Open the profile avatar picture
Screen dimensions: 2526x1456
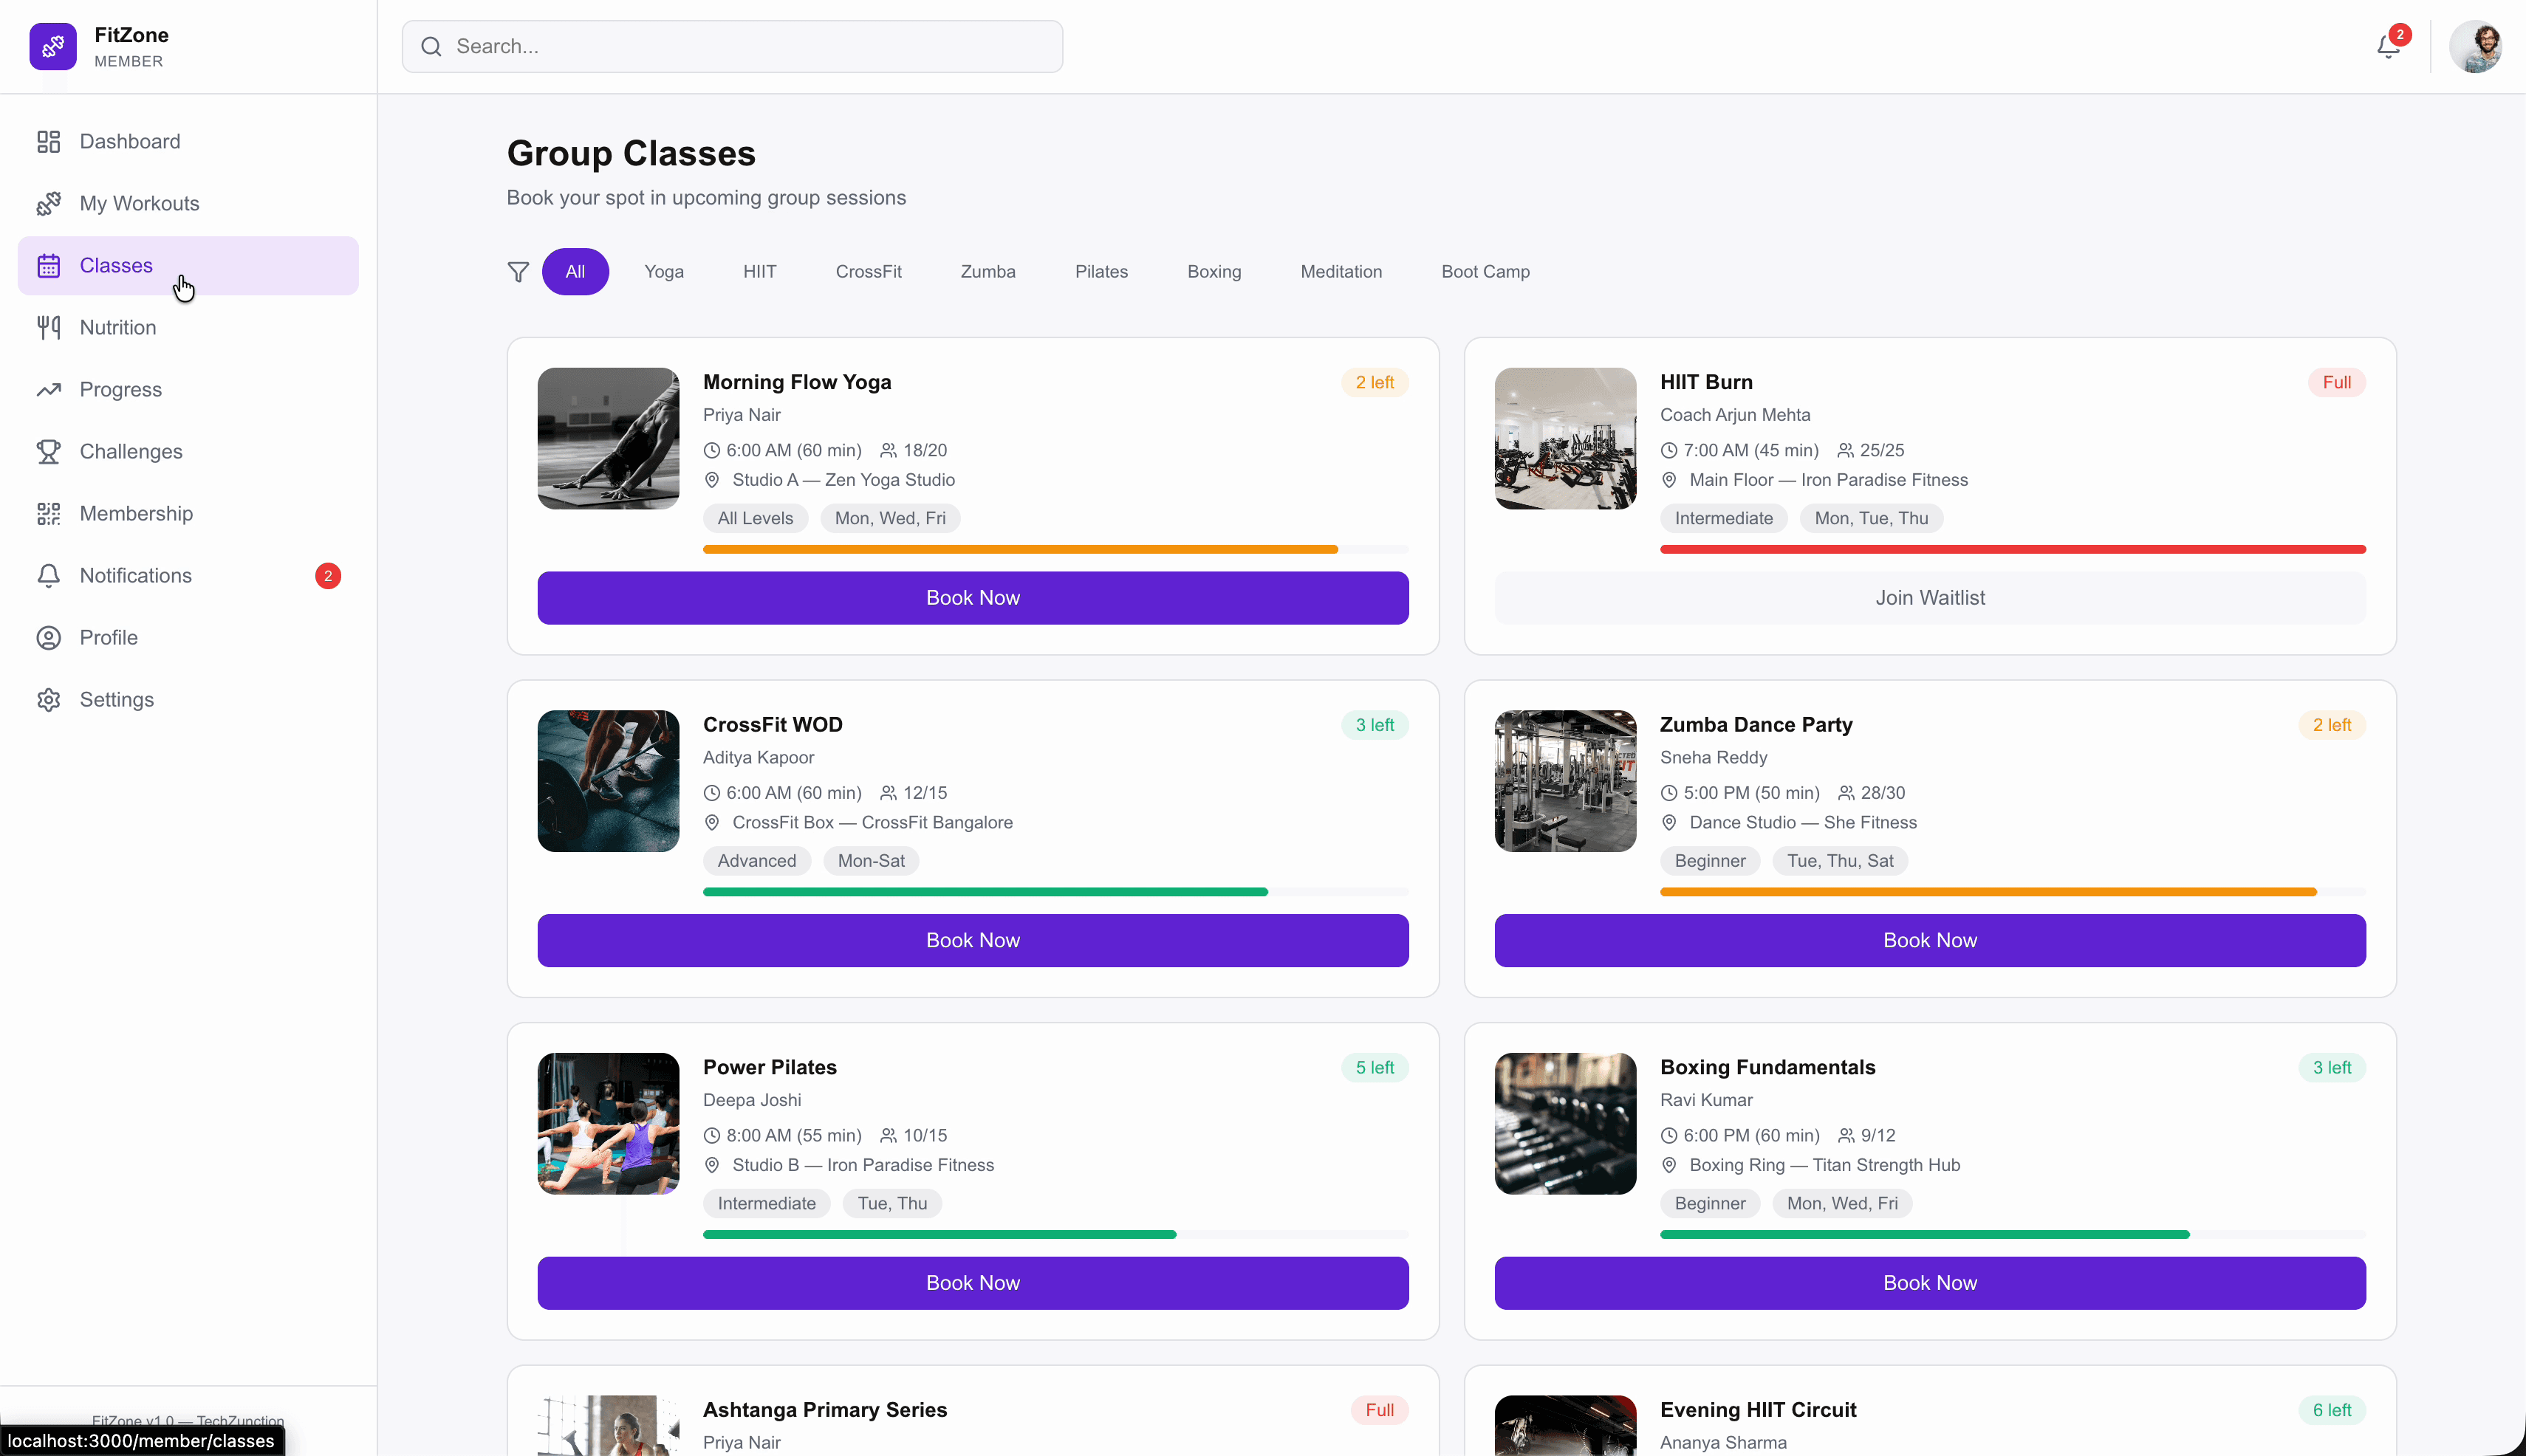coord(2476,46)
